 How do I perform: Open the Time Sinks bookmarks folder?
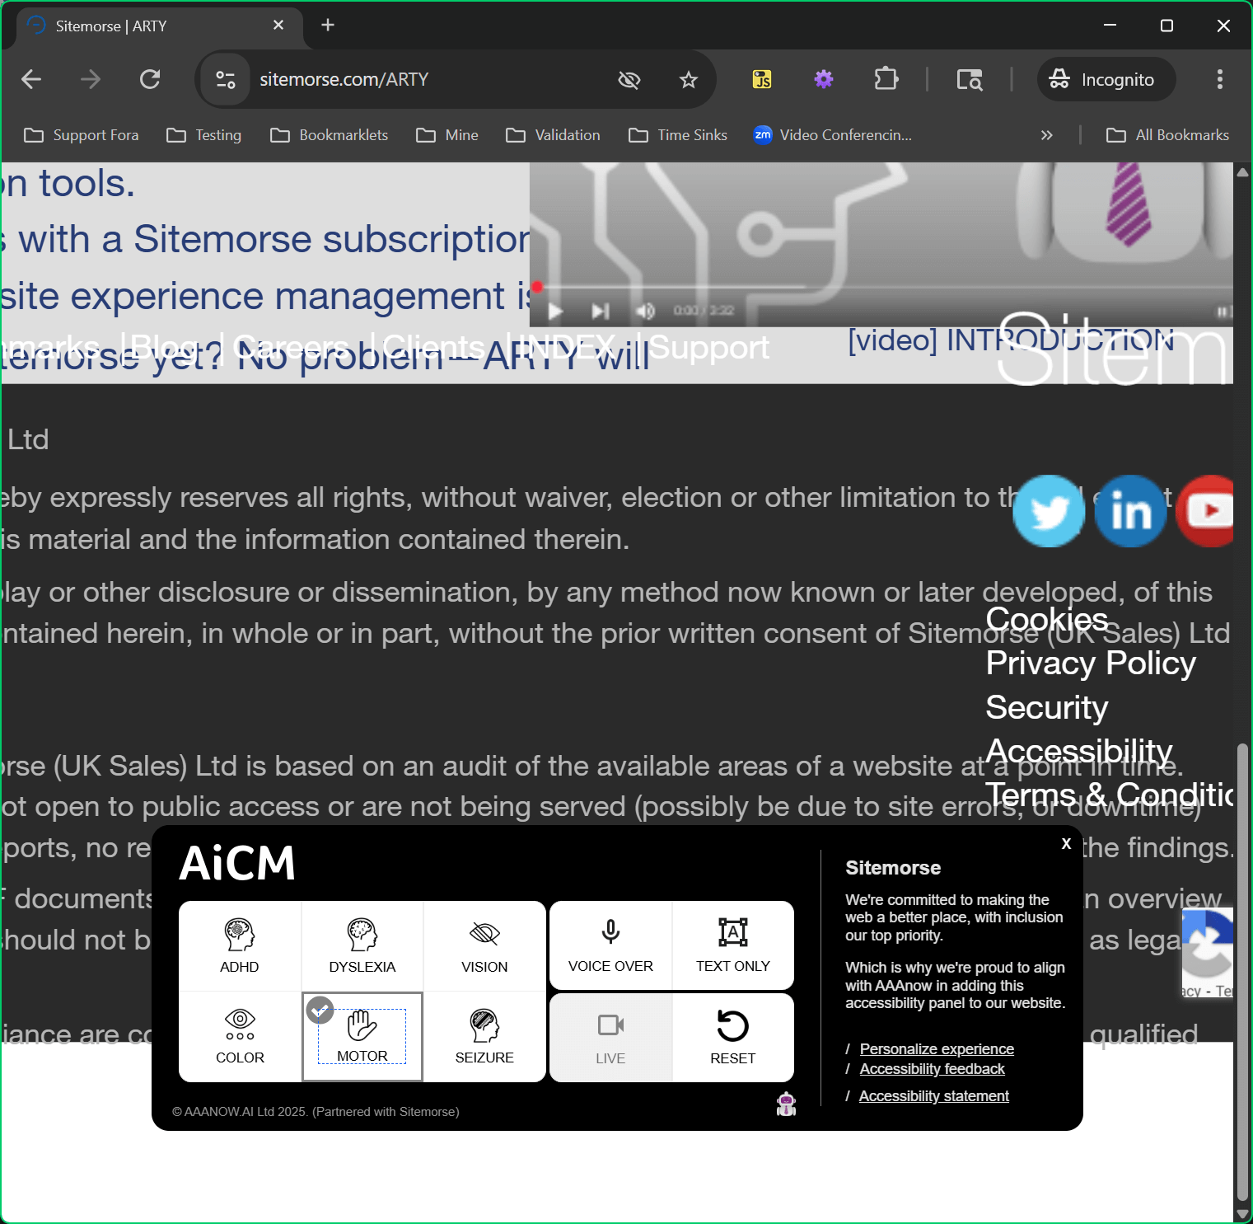tap(678, 135)
